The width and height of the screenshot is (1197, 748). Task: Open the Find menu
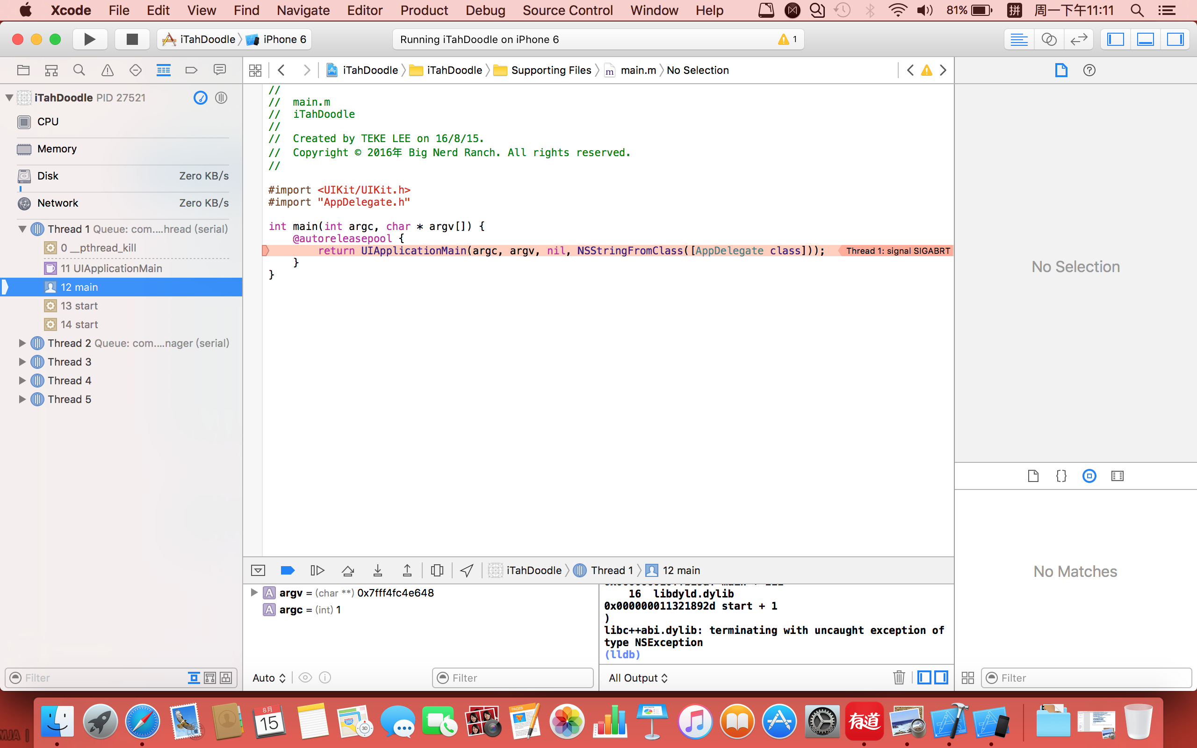click(246, 10)
